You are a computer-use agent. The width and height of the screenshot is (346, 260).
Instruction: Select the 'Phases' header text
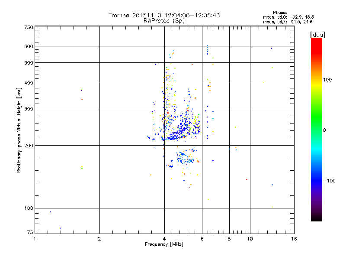click(280, 13)
